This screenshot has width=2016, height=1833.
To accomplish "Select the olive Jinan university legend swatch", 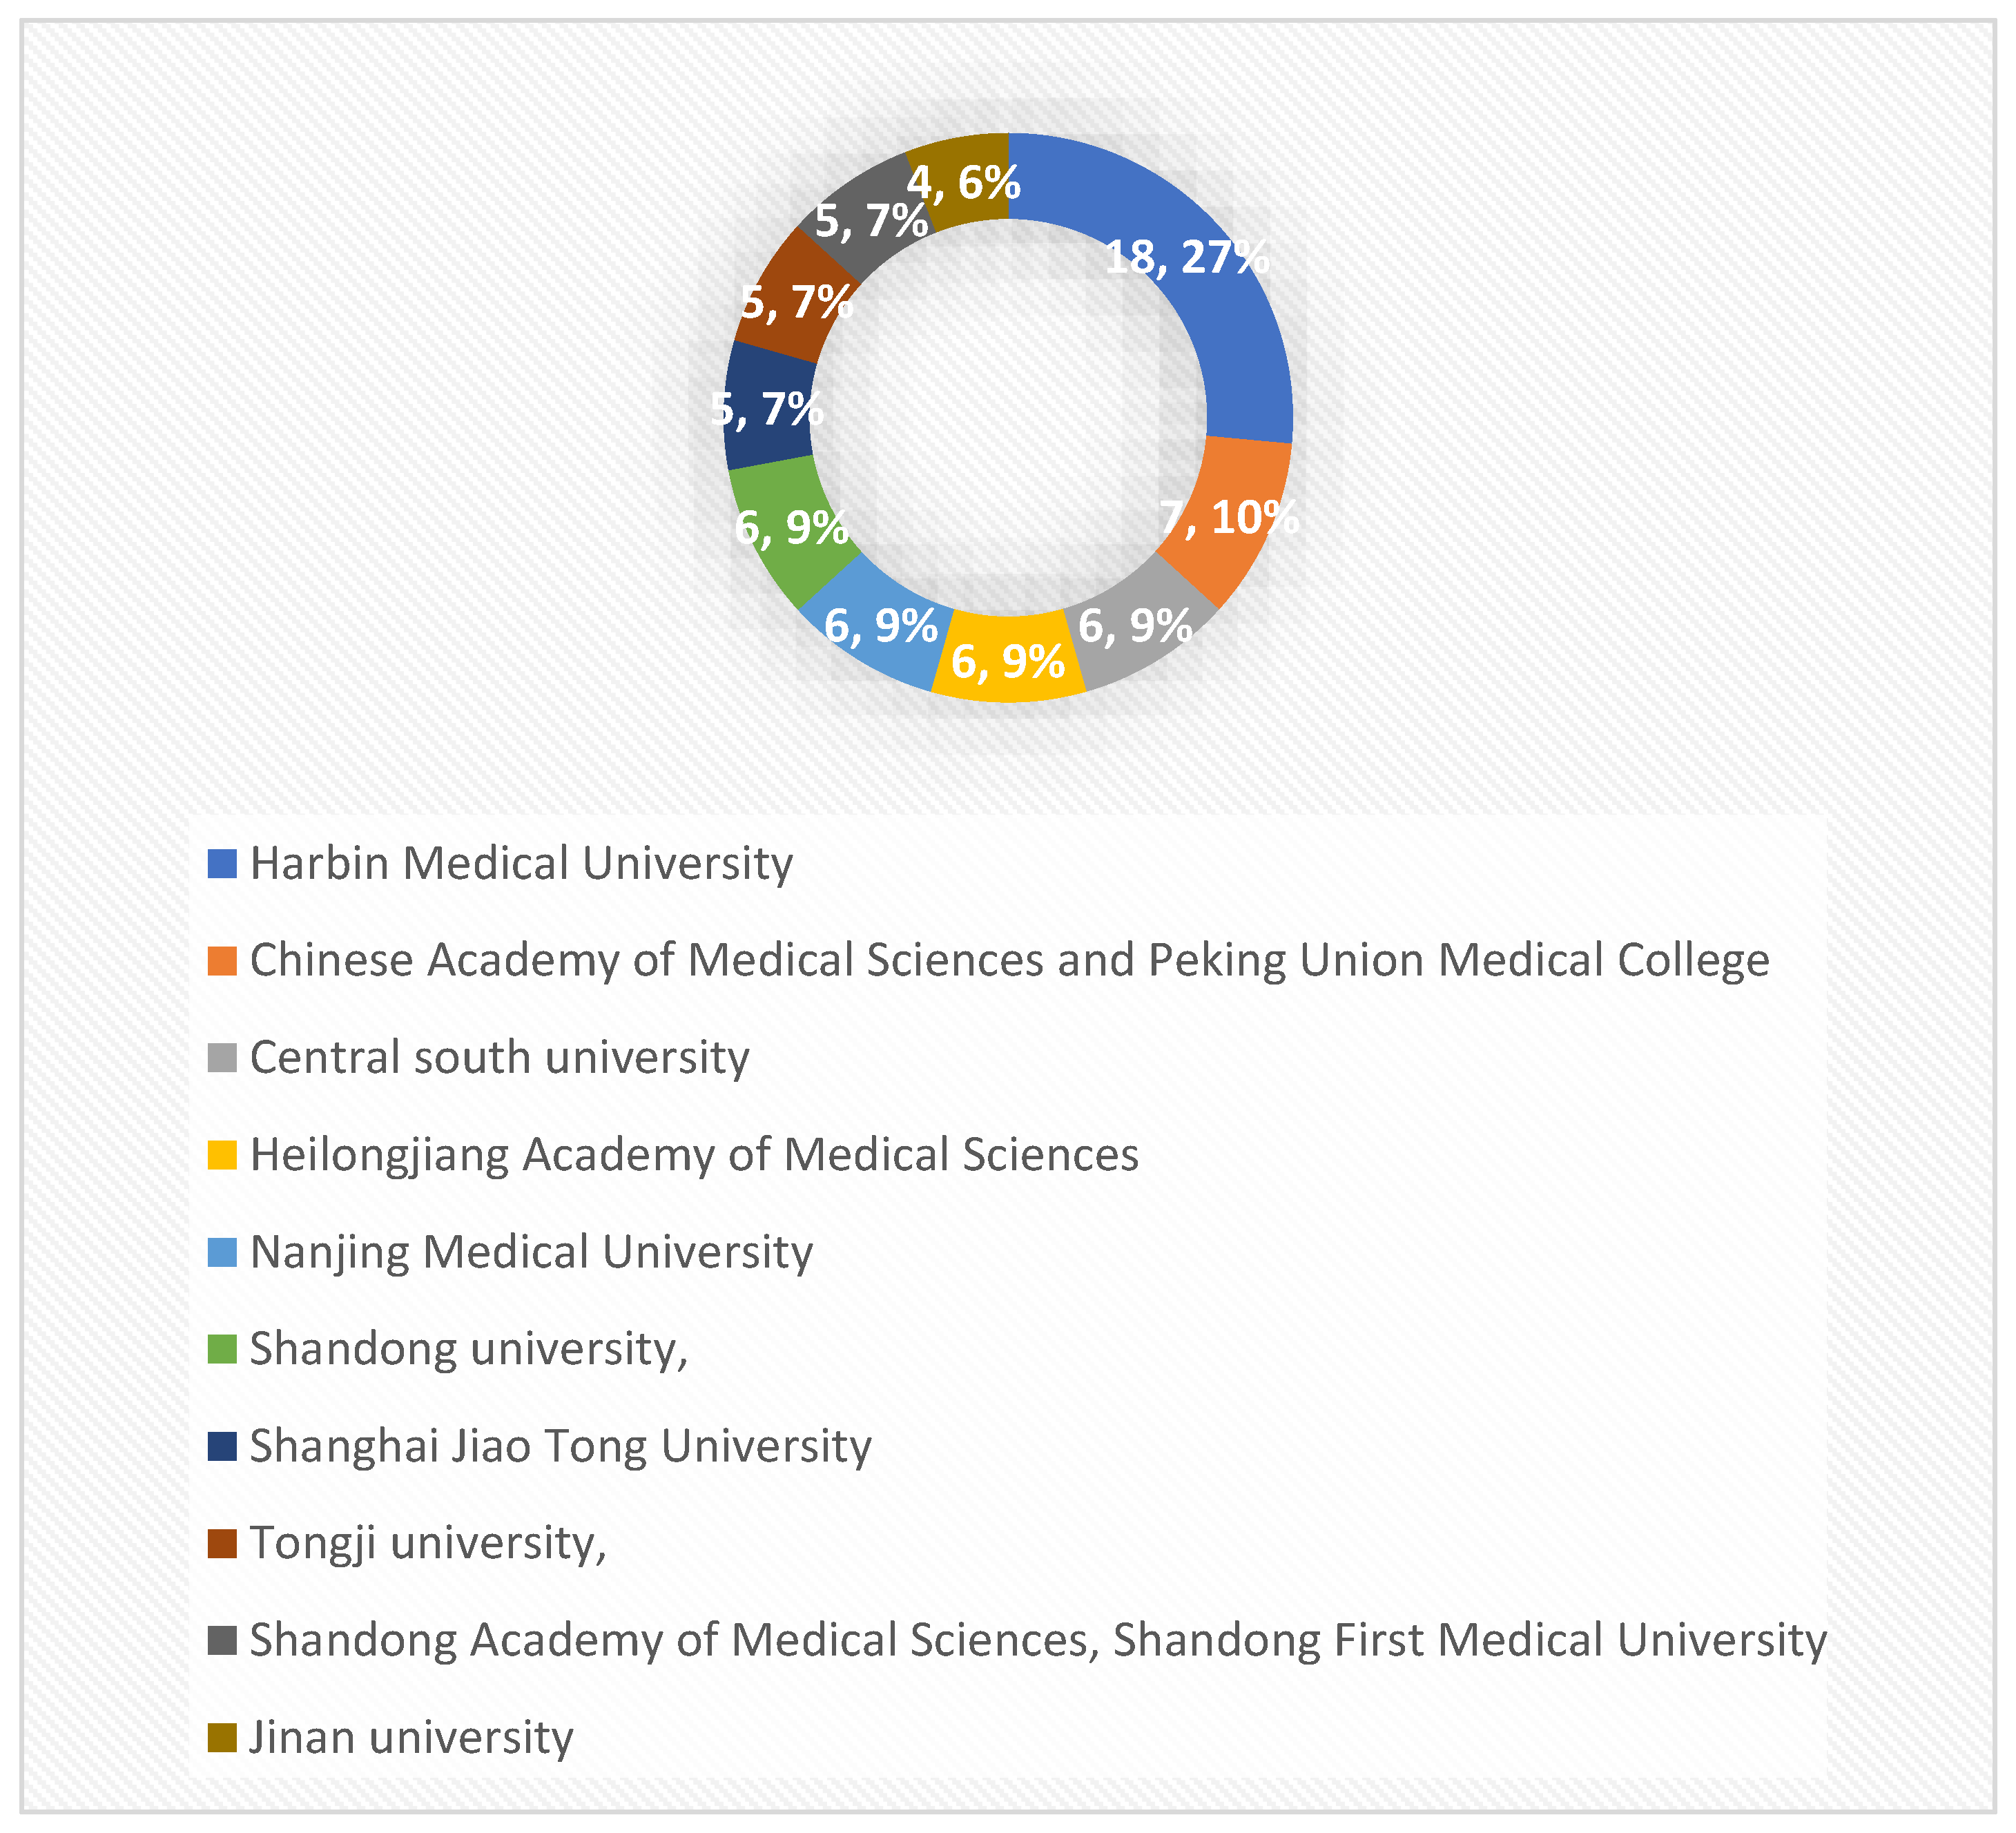I will point(222,1737).
